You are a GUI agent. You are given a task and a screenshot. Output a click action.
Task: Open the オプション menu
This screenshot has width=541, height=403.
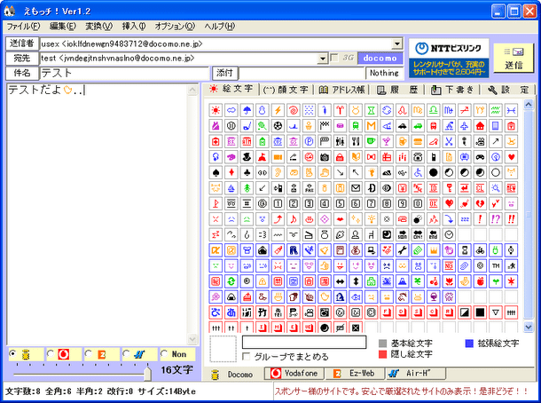(175, 27)
